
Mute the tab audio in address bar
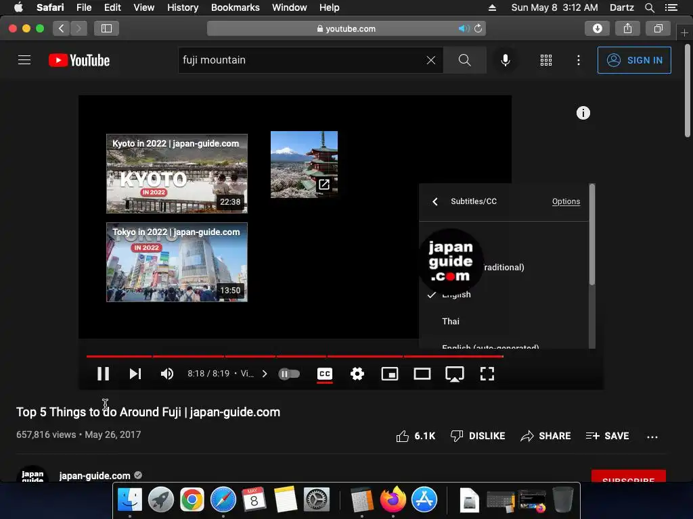tap(464, 28)
